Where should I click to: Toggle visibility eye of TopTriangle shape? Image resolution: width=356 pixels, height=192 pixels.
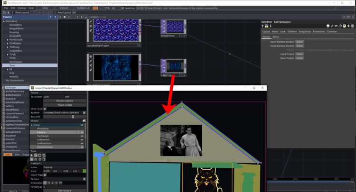click(82, 136)
